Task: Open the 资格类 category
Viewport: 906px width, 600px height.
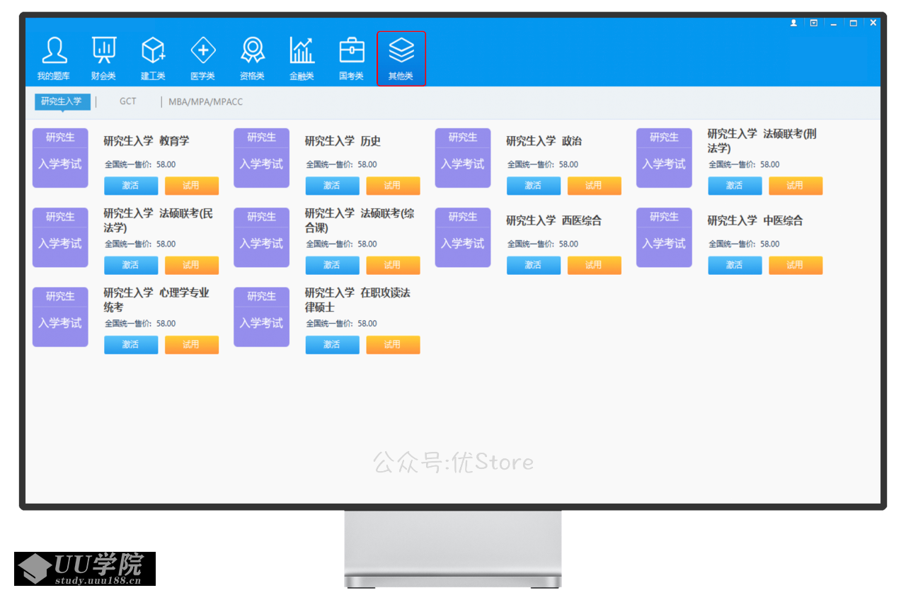Action: click(x=252, y=59)
